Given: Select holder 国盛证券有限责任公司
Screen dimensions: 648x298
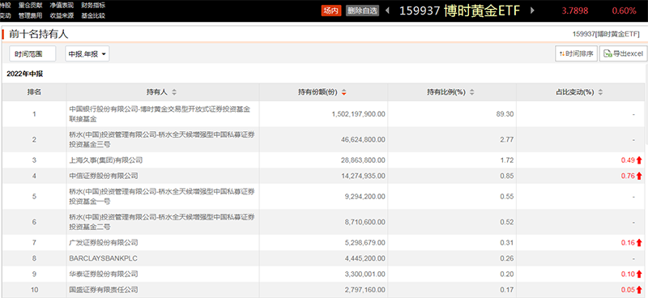Looking at the screenshot, I should [x=104, y=290].
